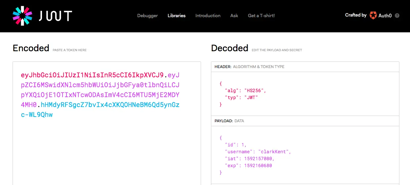
Task: Click the "username": "clarkKent" payload line
Action: coord(258,152)
